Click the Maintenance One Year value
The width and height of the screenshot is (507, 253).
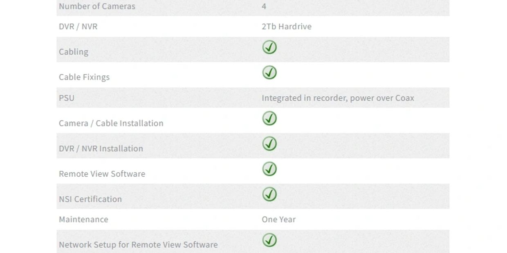click(x=278, y=220)
